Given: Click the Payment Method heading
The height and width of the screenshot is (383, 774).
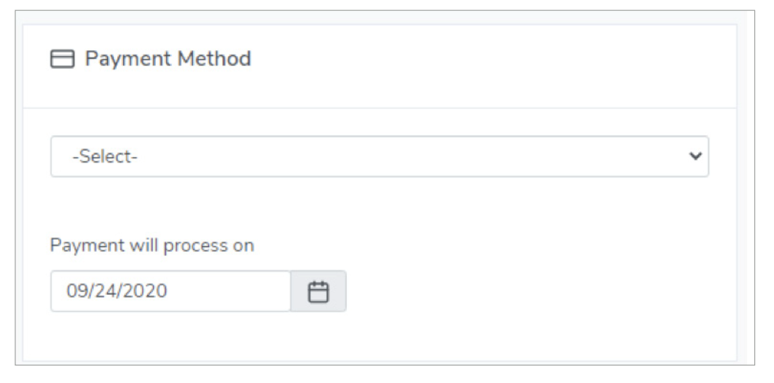Looking at the screenshot, I should click(x=168, y=59).
